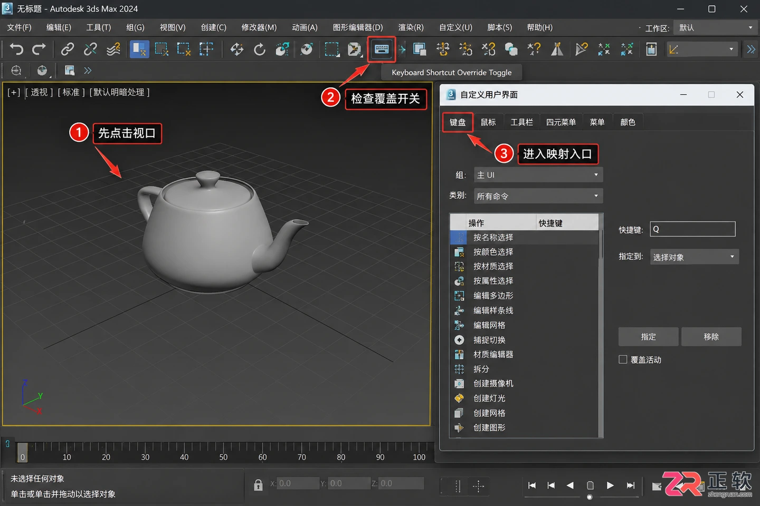Screen dimensions: 760x506
Task: Click the X coordinate field
Action: pyautogui.click(x=298, y=483)
